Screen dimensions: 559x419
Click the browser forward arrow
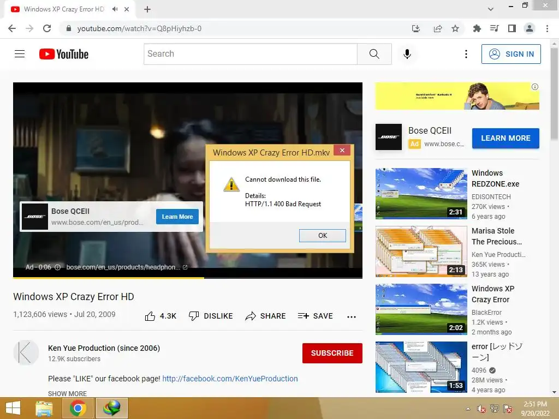29,28
